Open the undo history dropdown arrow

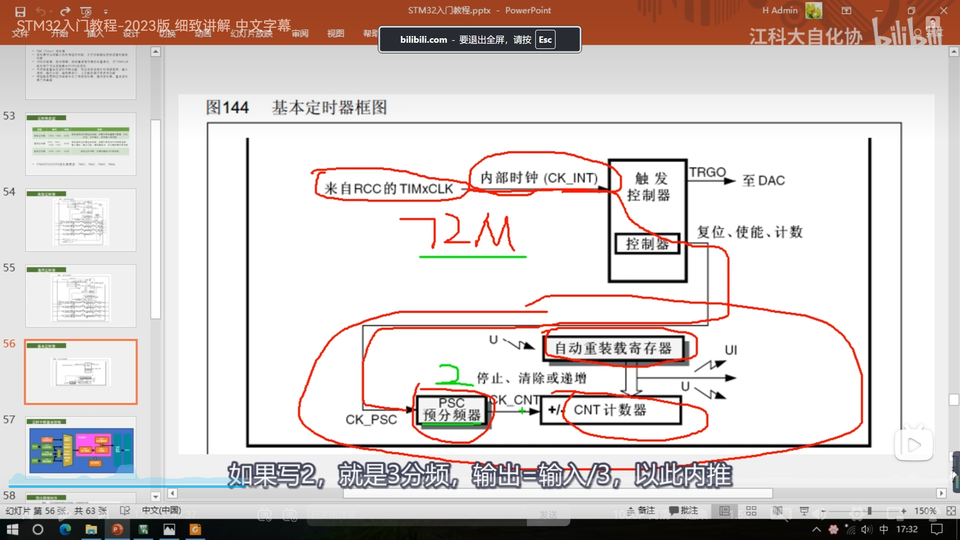click(x=51, y=12)
